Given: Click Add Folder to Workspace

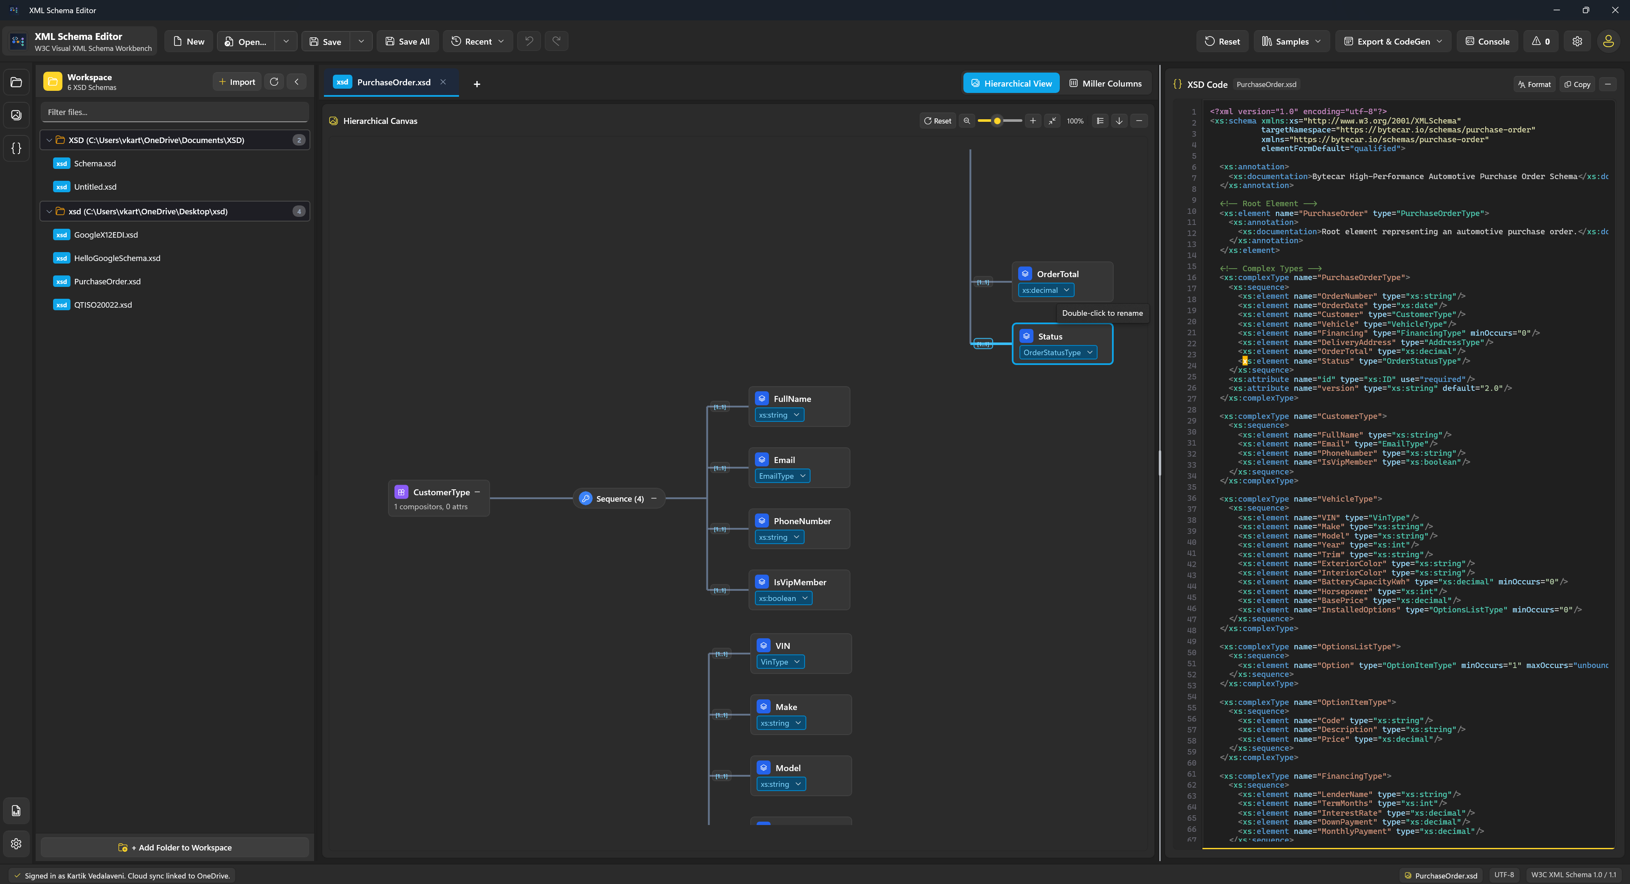Looking at the screenshot, I should [175, 848].
